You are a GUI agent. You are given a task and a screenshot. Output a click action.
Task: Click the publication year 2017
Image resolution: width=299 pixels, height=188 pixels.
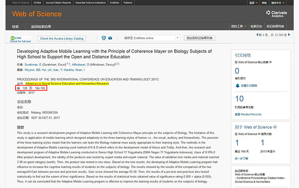32,93
